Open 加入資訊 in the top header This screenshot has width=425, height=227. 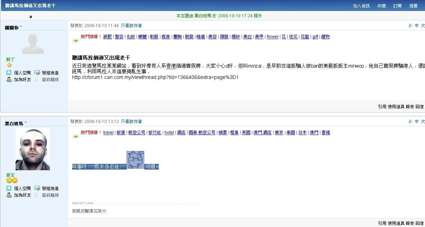361,6
